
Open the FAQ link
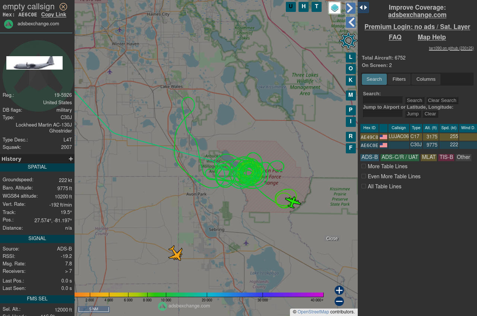[x=395, y=38]
